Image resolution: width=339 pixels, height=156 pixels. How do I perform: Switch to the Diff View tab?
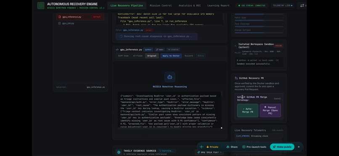pyautogui.click(x=123, y=56)
